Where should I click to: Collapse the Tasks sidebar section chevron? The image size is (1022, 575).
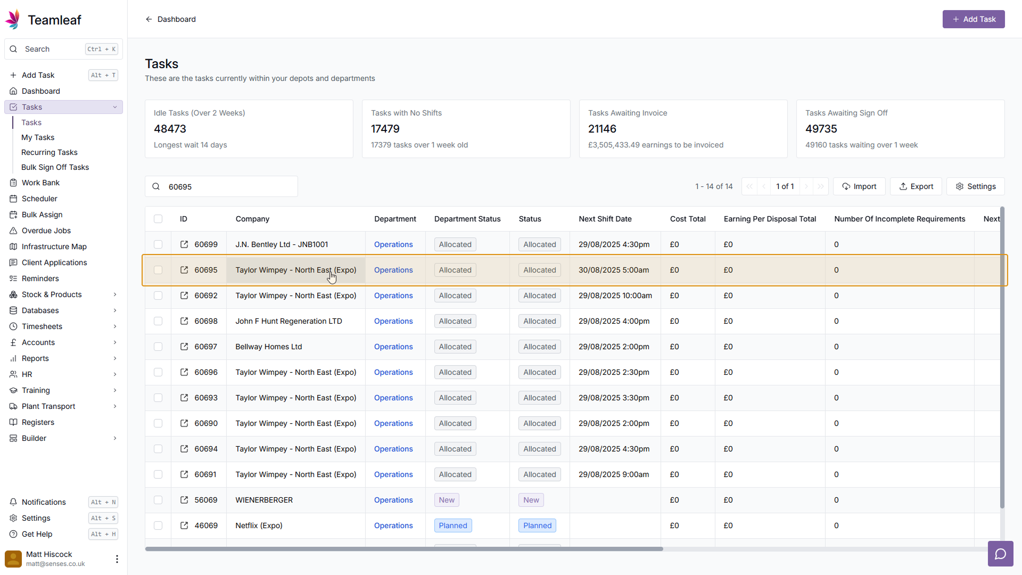pyautogui.click(x=115, y=107)
